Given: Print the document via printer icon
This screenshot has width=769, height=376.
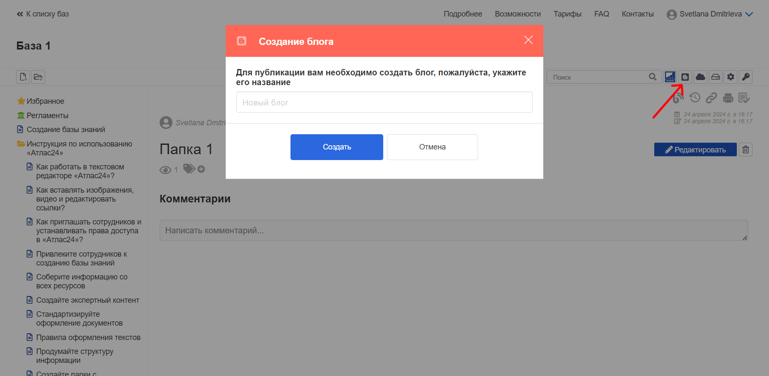Looking at the screenshot, I should point(728,98).
